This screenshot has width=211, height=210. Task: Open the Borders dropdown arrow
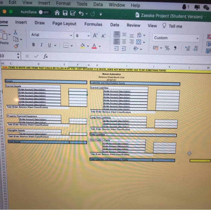point(72,46)
